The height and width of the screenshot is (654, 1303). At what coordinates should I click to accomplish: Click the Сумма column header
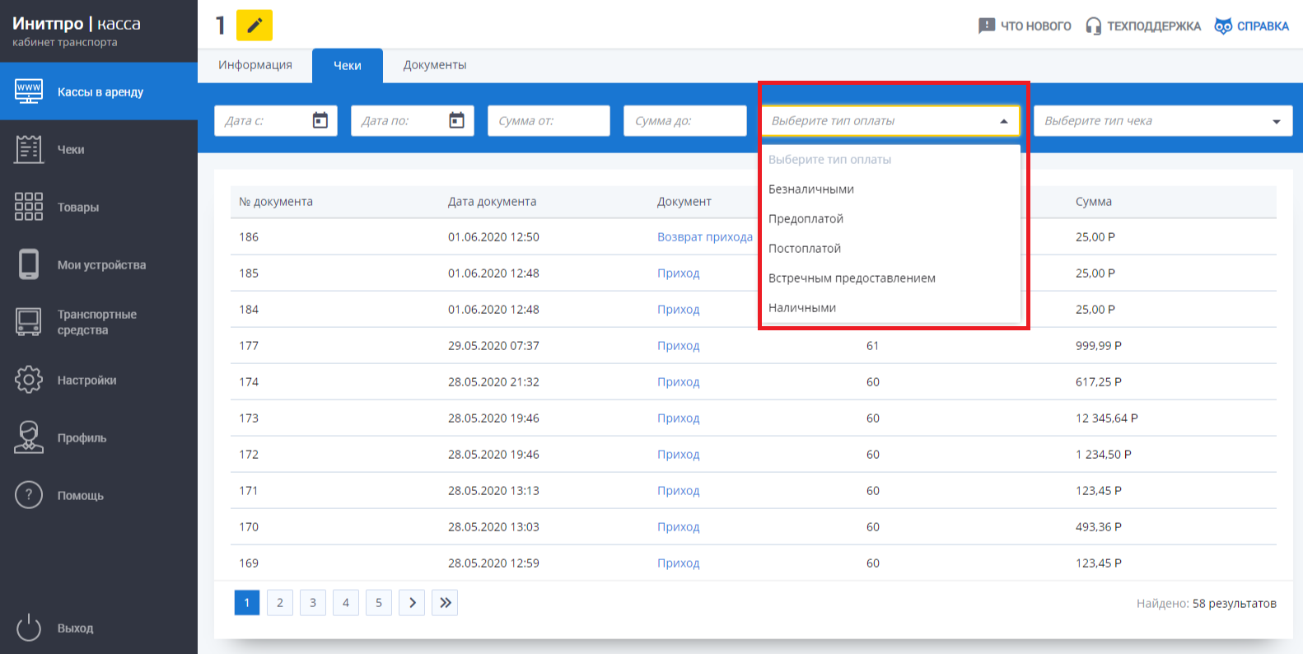[1094, 201]
